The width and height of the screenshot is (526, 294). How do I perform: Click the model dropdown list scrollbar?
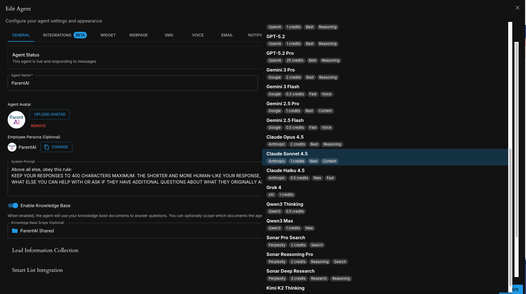point(510,217)
